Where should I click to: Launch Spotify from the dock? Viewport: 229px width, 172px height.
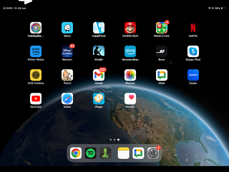click(91, 153)
